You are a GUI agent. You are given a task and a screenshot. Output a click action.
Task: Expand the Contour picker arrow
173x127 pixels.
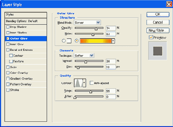tap(84, 83)
